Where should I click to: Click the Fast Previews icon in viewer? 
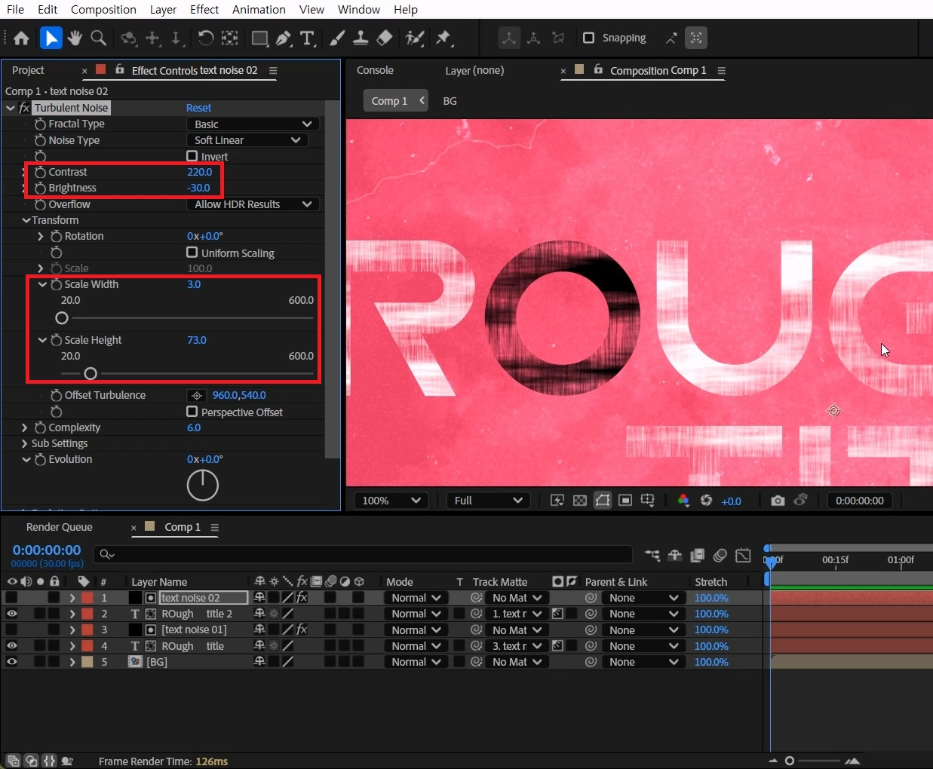[x=557, y=501]
